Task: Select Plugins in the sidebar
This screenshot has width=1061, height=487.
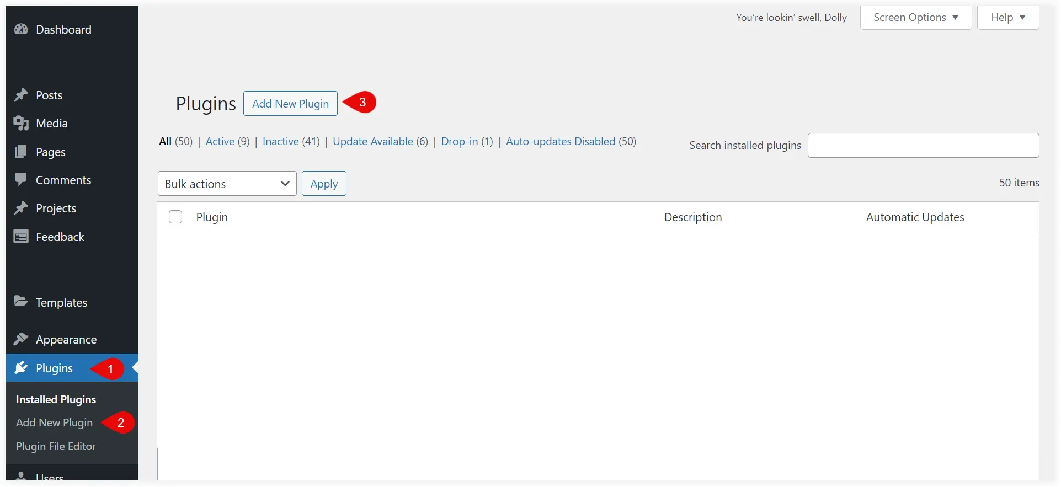Action: [54, 368]
